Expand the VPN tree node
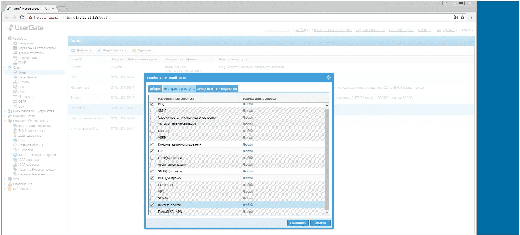 tap(5, 179)
